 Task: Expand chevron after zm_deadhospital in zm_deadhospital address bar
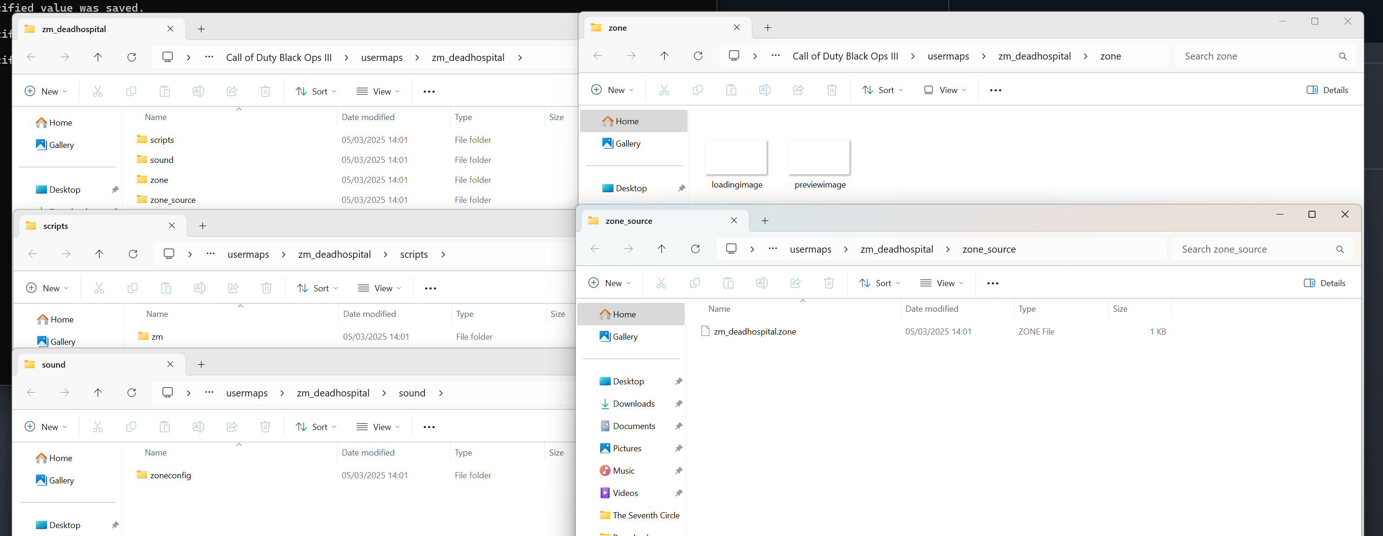tap(519, 57)
